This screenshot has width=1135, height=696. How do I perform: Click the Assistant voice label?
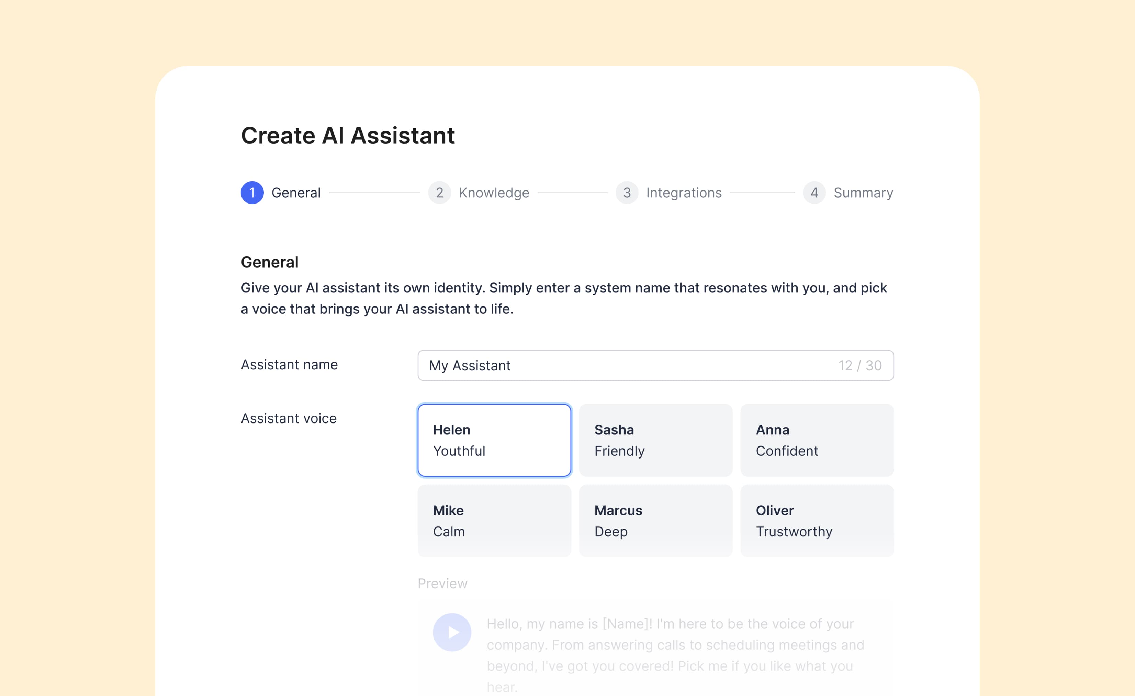click(289, 418)
